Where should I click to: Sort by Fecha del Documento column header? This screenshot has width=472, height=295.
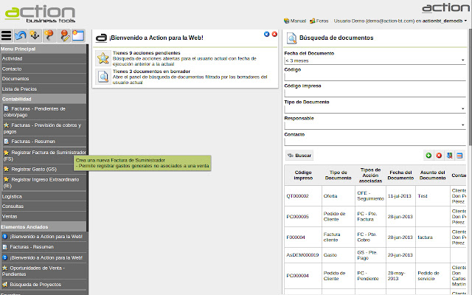(x=400, y=176)
